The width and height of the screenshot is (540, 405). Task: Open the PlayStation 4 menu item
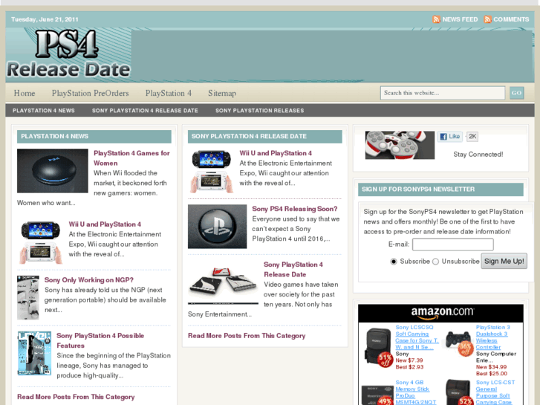point(169,93)
